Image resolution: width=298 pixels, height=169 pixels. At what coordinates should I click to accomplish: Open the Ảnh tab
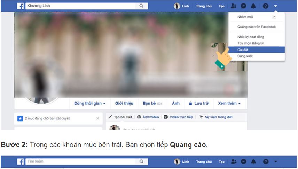(175, 104)
